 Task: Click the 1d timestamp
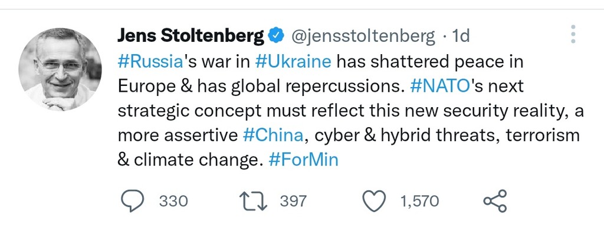461,36
